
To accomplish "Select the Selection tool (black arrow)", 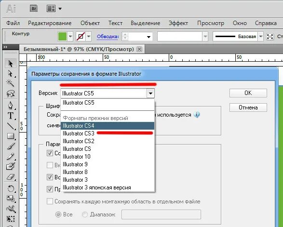I will [11, 64].
